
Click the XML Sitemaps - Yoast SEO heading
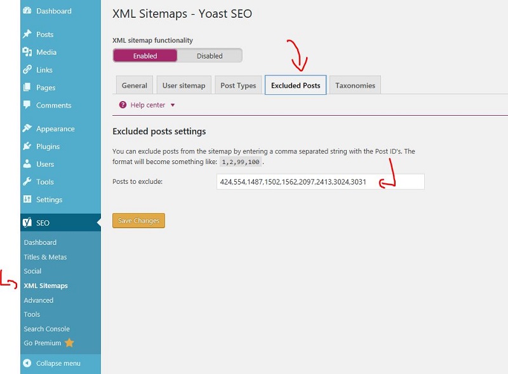(182, 13)
